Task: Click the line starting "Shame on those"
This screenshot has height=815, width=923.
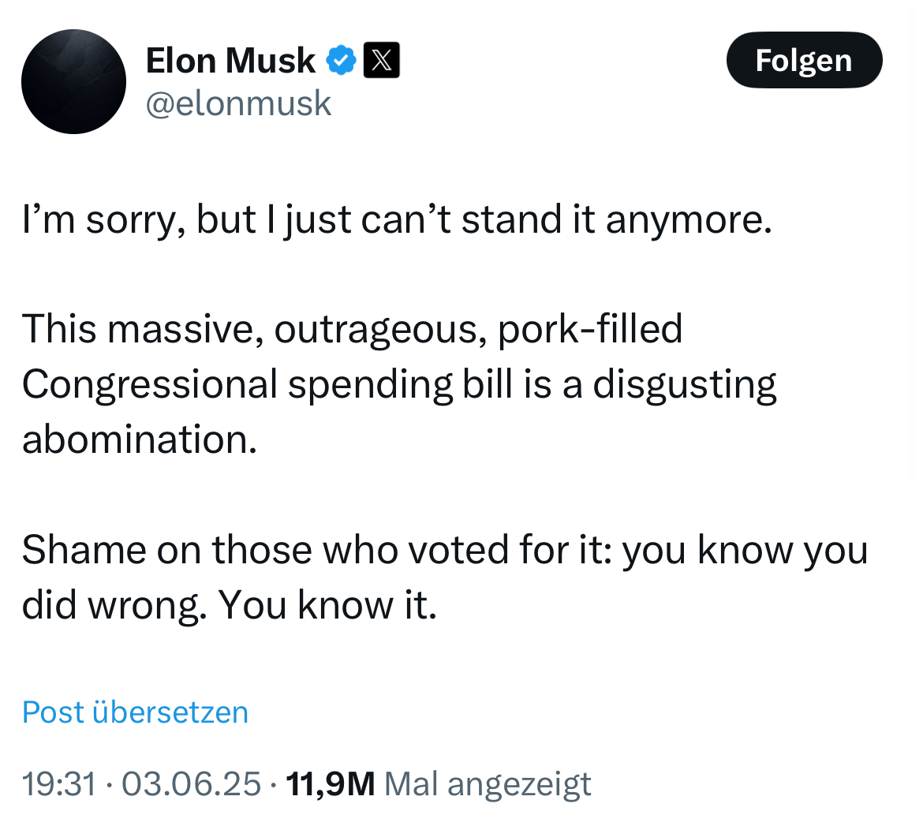Action: [x=444, y=550]
